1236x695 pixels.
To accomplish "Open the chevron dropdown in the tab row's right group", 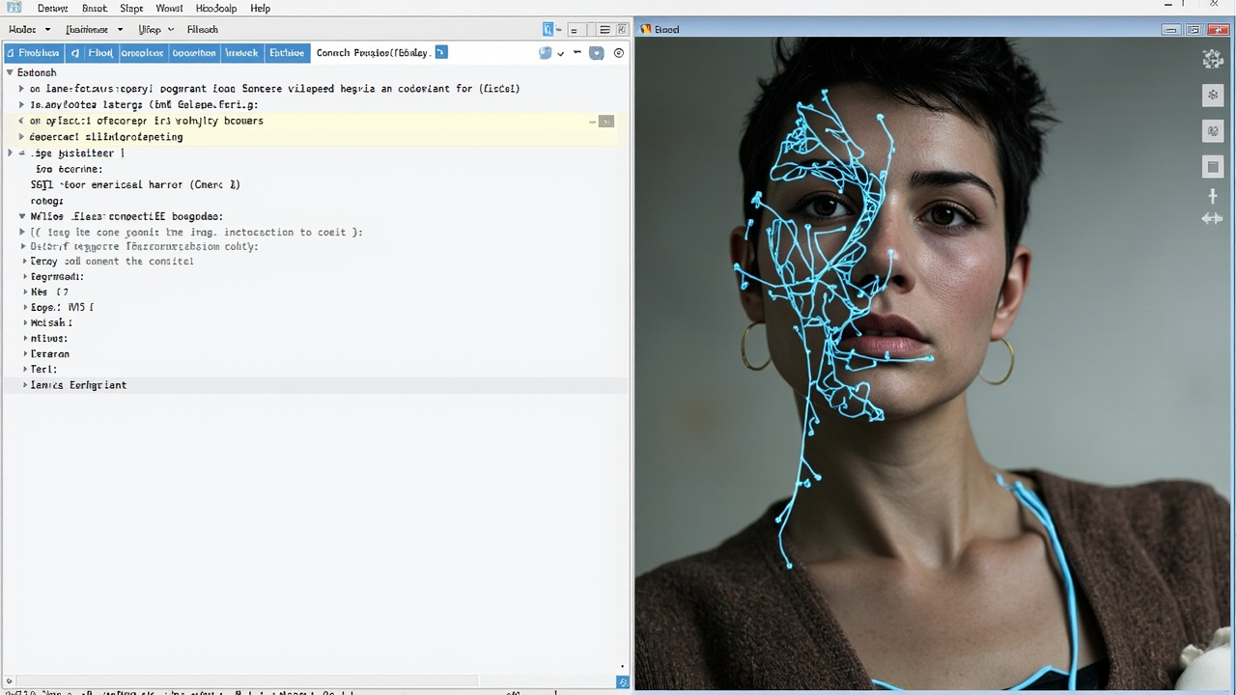I will click(x=561, y=53).
